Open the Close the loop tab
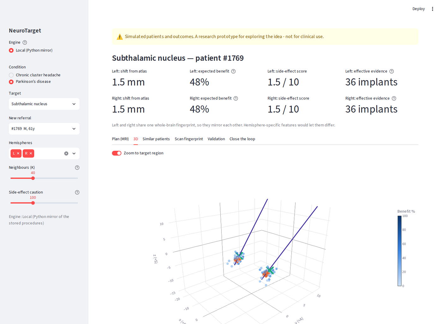Viewport: 442px width, 324px height. tap(242, 139)
